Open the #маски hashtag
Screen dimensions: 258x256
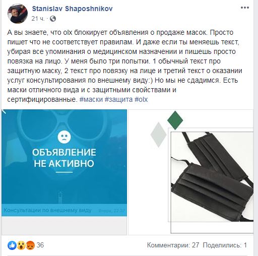91,99
